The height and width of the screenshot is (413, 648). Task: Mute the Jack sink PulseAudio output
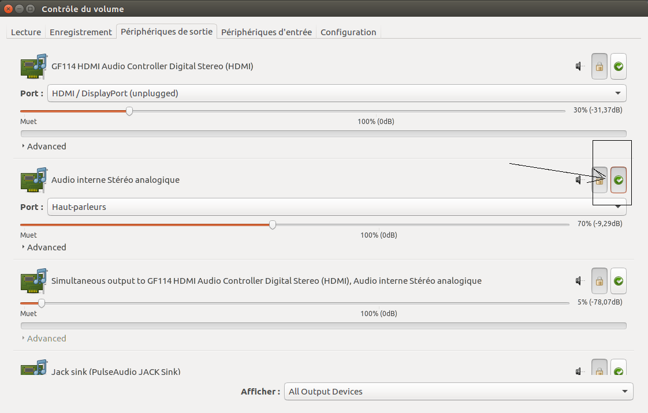point(579,371)
